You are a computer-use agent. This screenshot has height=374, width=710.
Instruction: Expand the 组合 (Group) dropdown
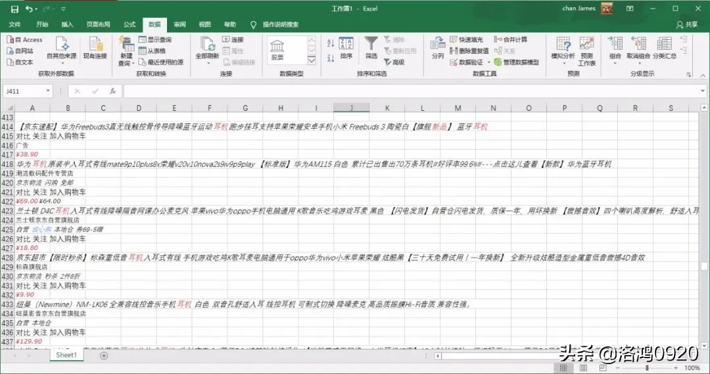(x=615, y=63)
